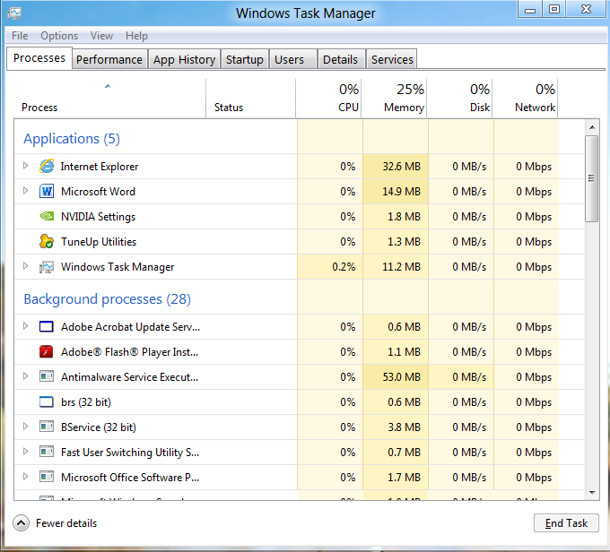Expand the Fast User Switching Utility entry
Screen dimensions: 610x552
[25, 452]
